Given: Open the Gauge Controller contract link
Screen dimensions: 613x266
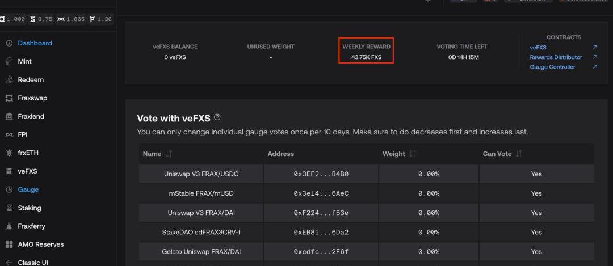Looking at the screenshot, I should pos(552,67).
